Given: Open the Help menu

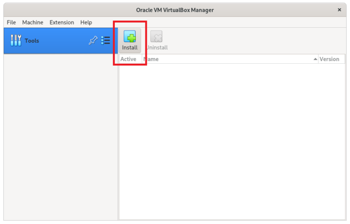Looking at the screenshot, I should [86, 22].
